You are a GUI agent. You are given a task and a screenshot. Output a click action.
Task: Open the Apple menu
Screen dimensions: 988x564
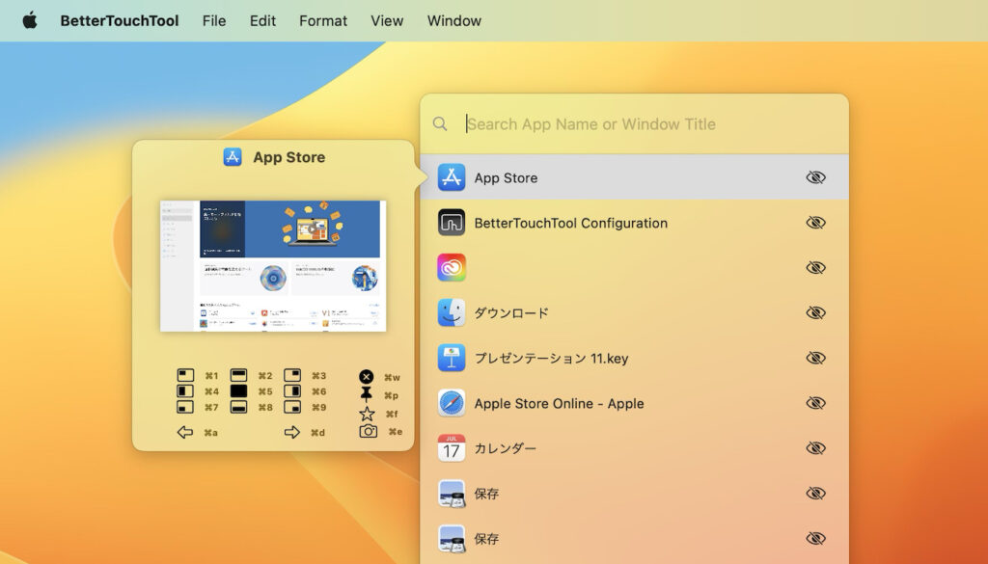[29, 20]
